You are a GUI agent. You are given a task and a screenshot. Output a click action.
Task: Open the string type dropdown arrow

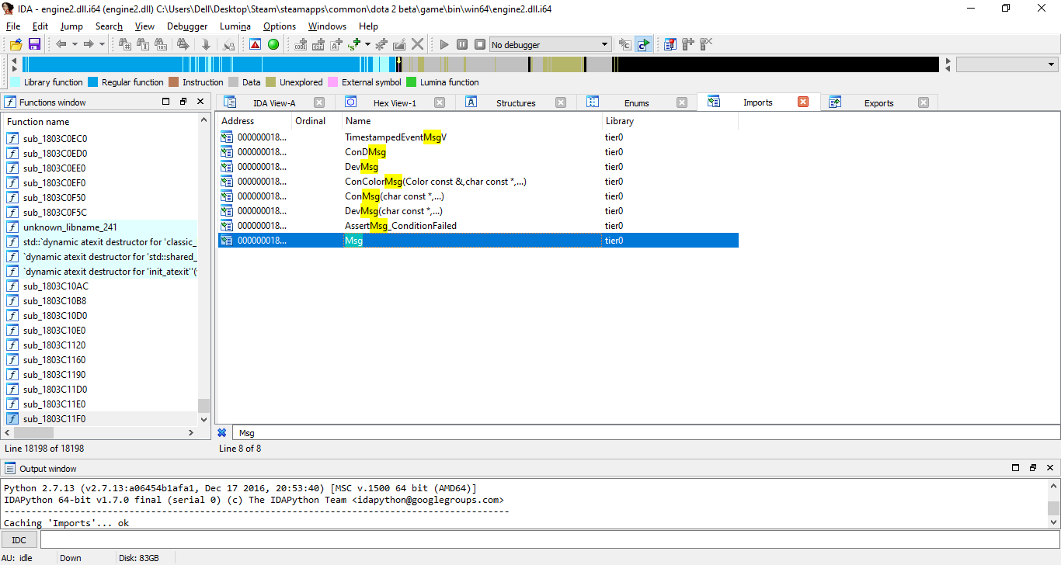click(x=367, y=44)
